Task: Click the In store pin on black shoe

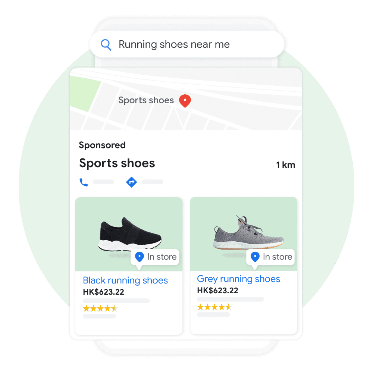Action: tap(140, 257)
